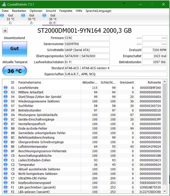The image size is (170, 196).
Task: Click status icon of Suchfehler row
Action: pyautogui.click(x=6, y=106)
